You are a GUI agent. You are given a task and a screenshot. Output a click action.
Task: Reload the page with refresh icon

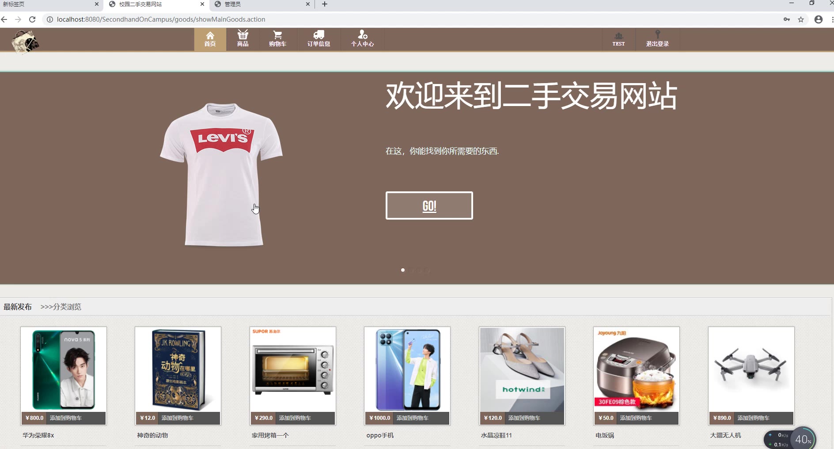pos(32,19)
